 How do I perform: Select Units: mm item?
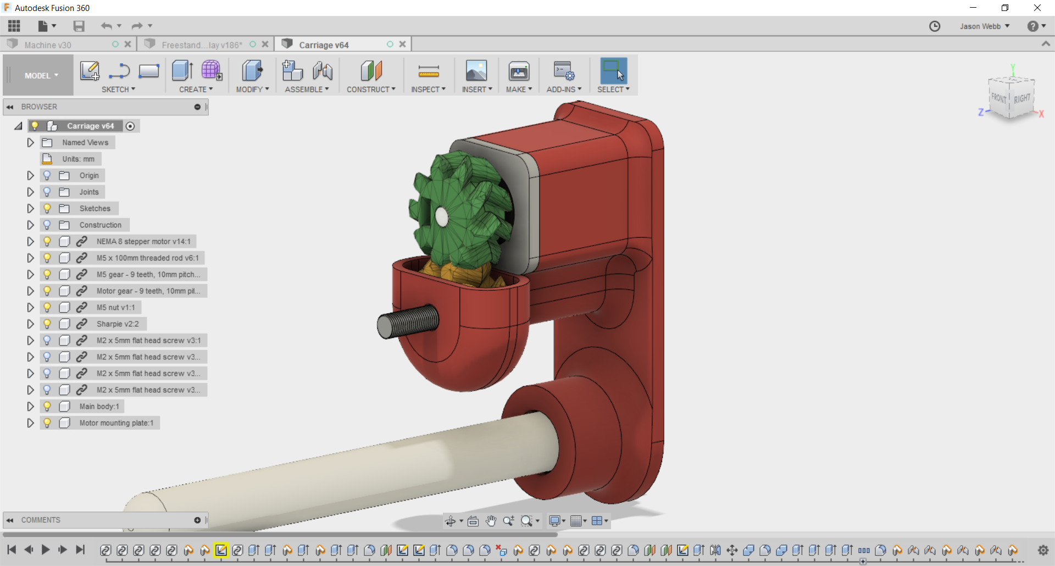click(x=78, y=159)
